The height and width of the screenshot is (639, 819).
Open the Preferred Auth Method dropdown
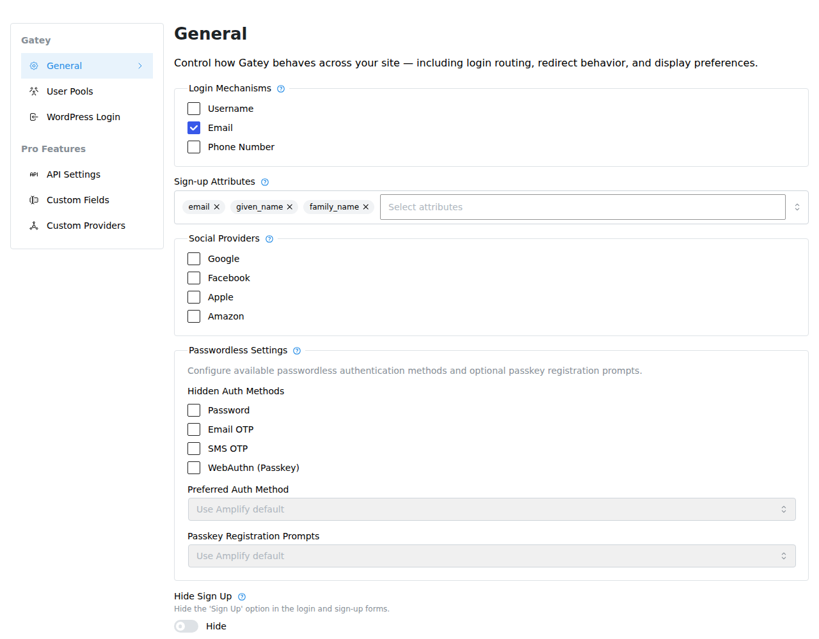click(x=491, y=509)
